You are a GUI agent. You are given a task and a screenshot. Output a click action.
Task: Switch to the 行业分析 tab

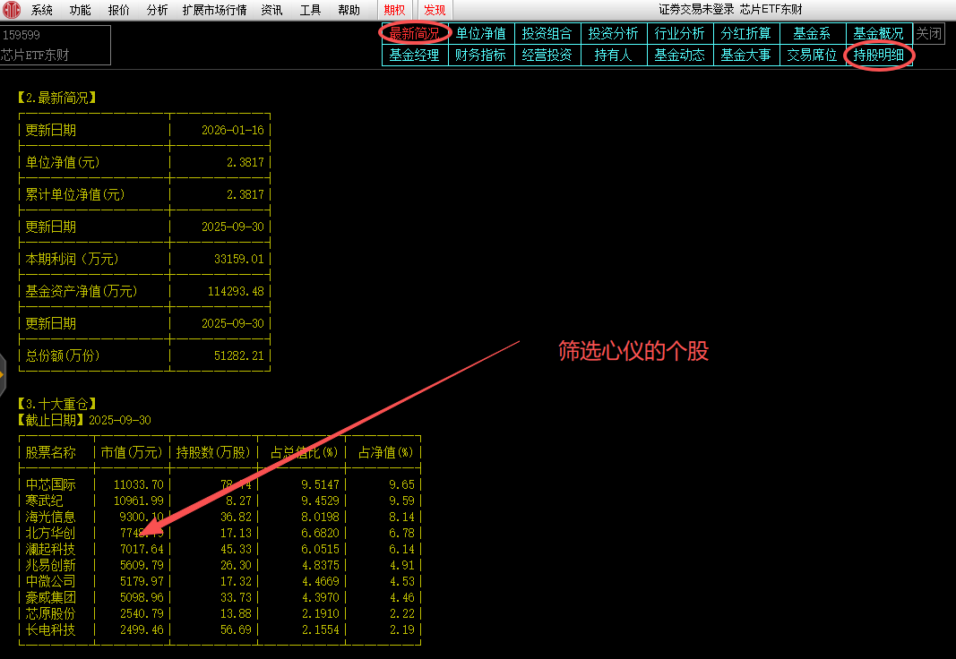pyautogui.click(x=680, y=33)
